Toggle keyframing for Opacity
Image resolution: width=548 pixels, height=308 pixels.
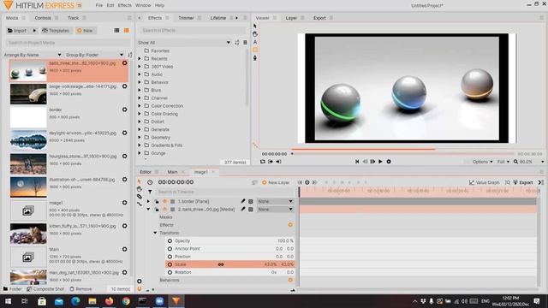tap(170, 241)
